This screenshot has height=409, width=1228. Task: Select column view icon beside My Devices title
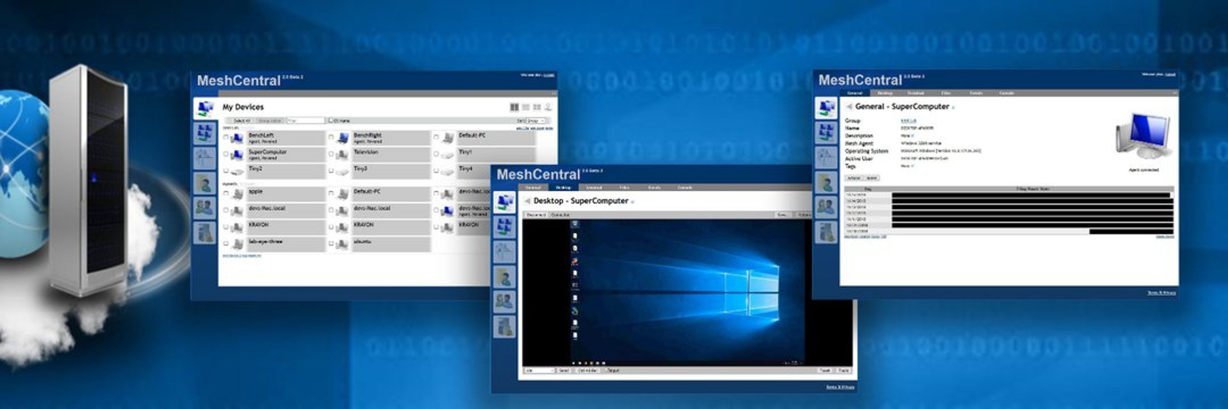tap(515, 107)
